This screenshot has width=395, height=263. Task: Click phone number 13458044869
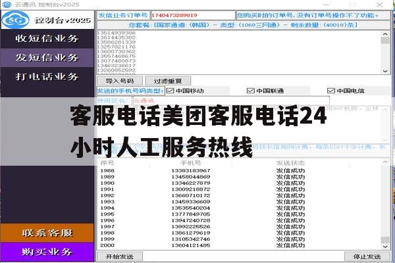pos(191,177)
